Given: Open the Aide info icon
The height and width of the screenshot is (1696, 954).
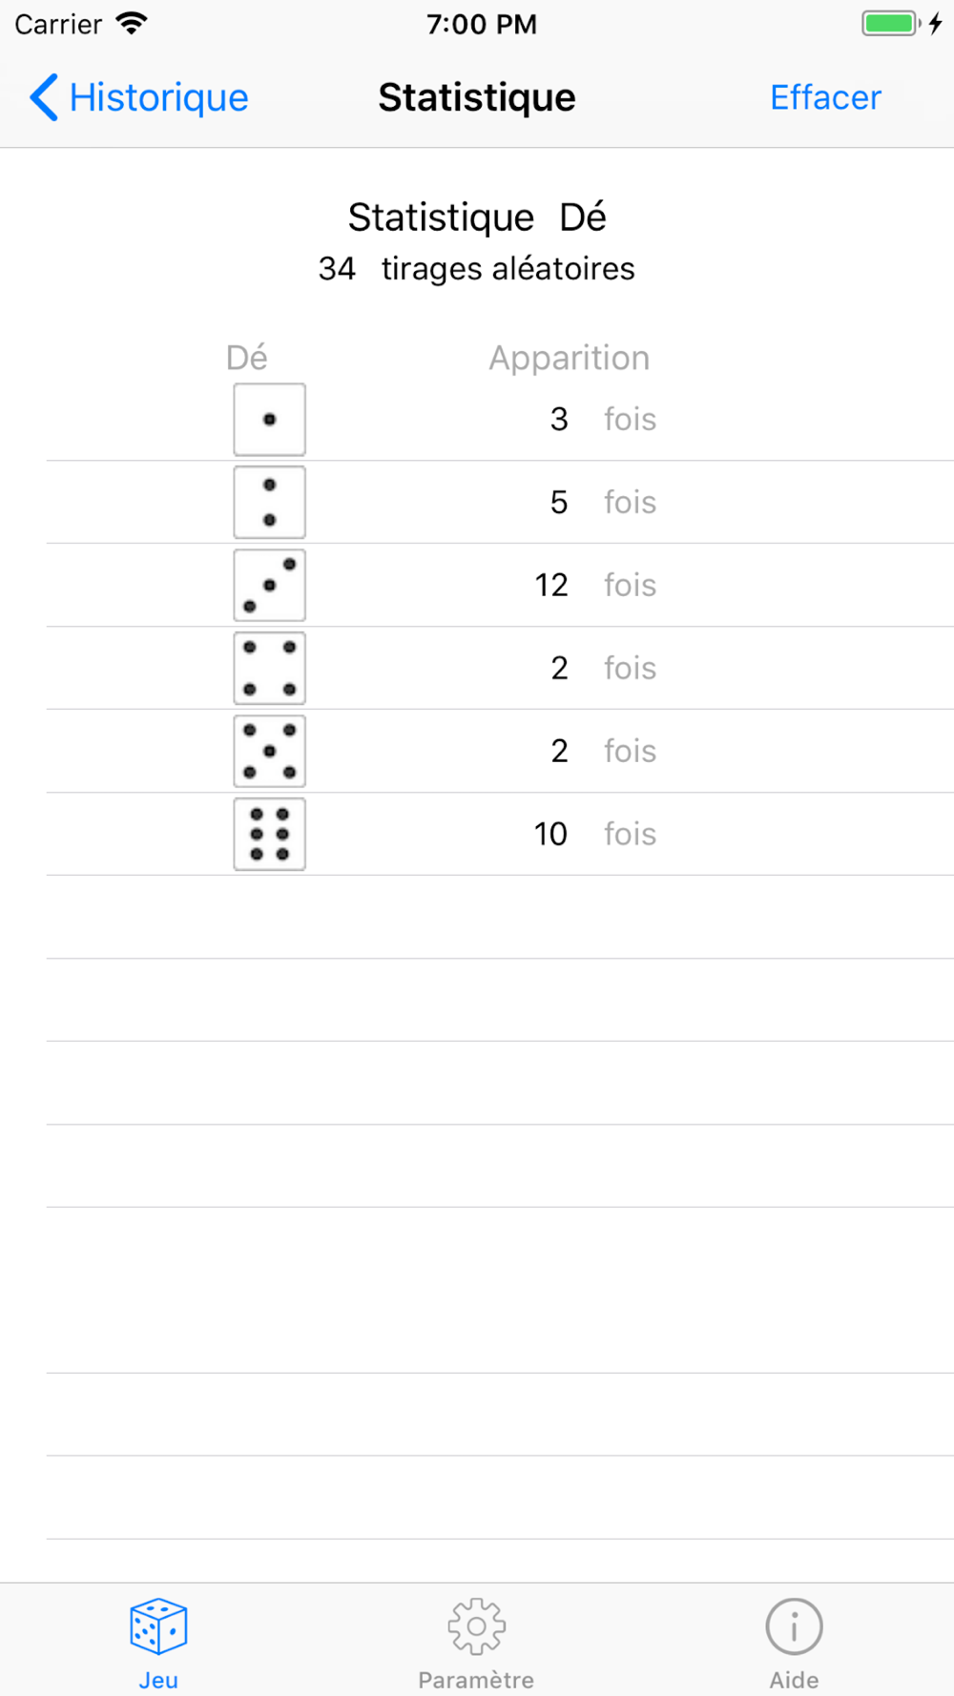Looking at the screenshot, I should tap(794, 1625).
